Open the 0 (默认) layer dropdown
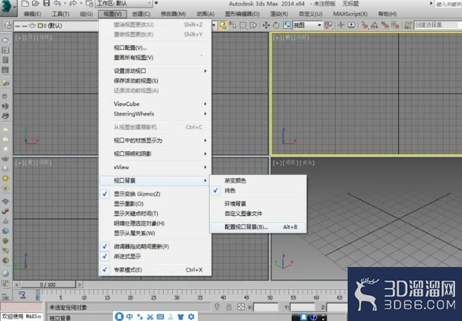This screenshot has height=321, width=462. click(x=56, y=26)
